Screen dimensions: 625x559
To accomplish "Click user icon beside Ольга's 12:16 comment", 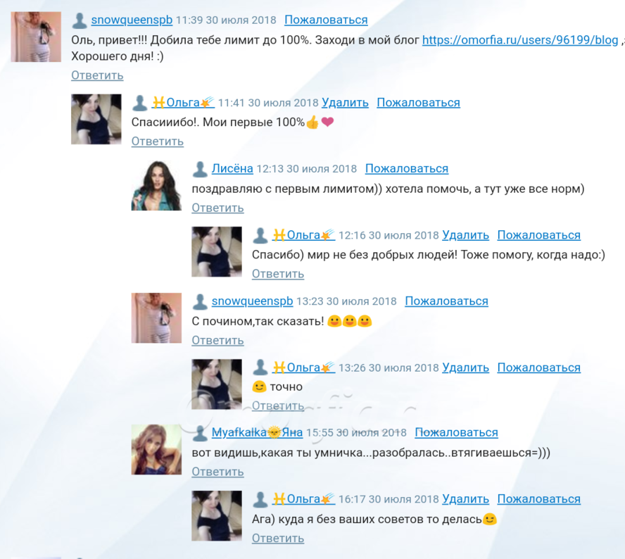I will pyautogui.click(x=260, y=236).
